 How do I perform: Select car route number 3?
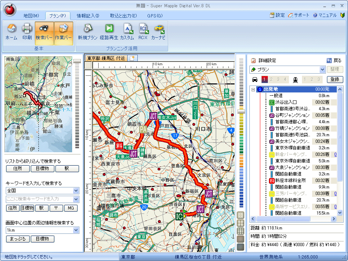click(x=278, y=79)
